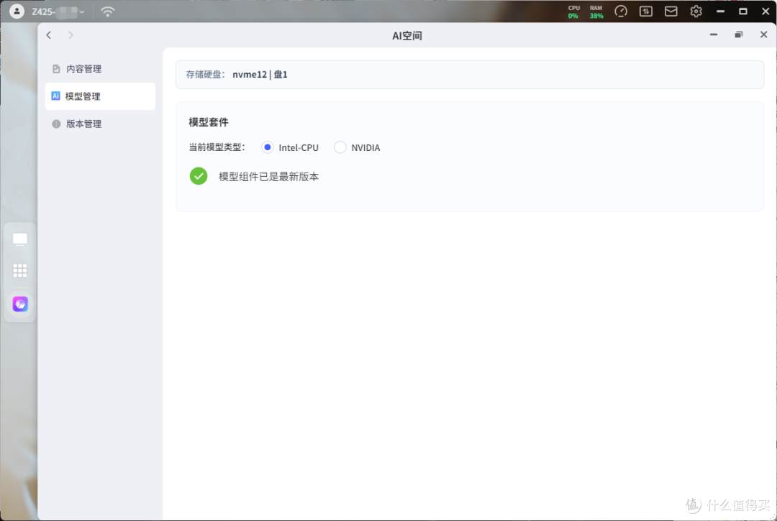Open the settings gear icon
777x521 pixels.
coord(696,11)
